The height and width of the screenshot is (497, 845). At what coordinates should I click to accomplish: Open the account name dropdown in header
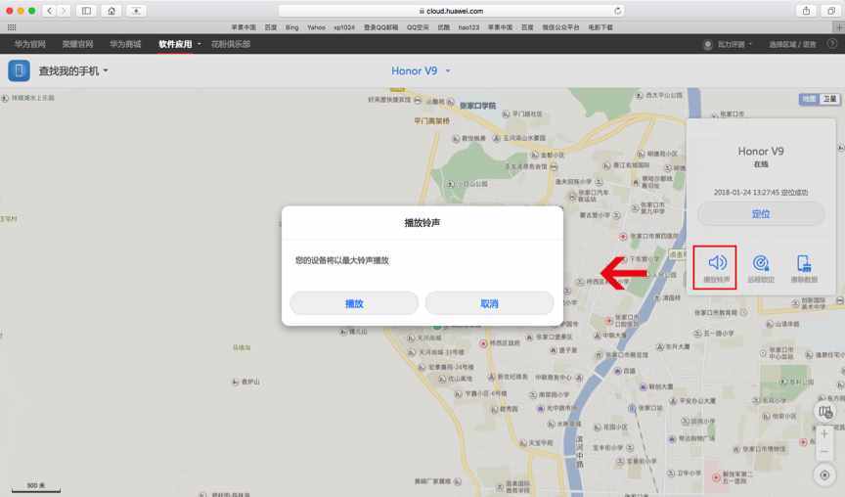734,44
